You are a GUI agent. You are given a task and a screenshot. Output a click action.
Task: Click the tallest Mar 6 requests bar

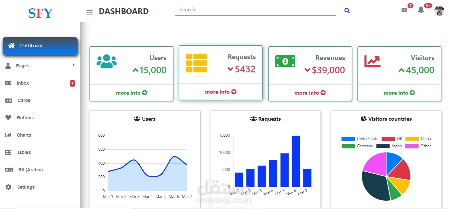point(296,161)
